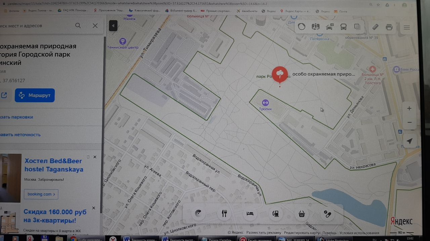The image size is (430, 241).
Task: Click the Больница № 2 marker
Action: click(373, 69)
